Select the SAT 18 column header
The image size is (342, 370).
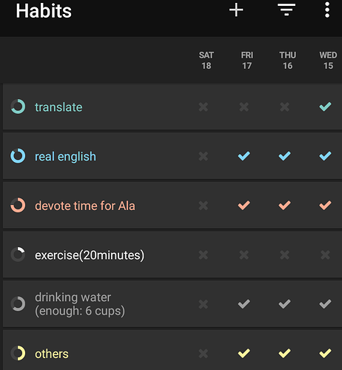pos(207,61)
